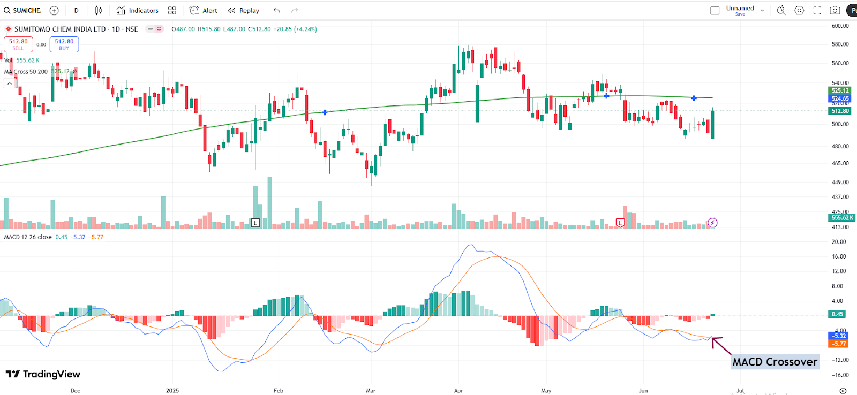The height and width of the screenshot is (395, 857).
Task: Click the -5.32 MACD value label
Action: (x=839, y=336)
